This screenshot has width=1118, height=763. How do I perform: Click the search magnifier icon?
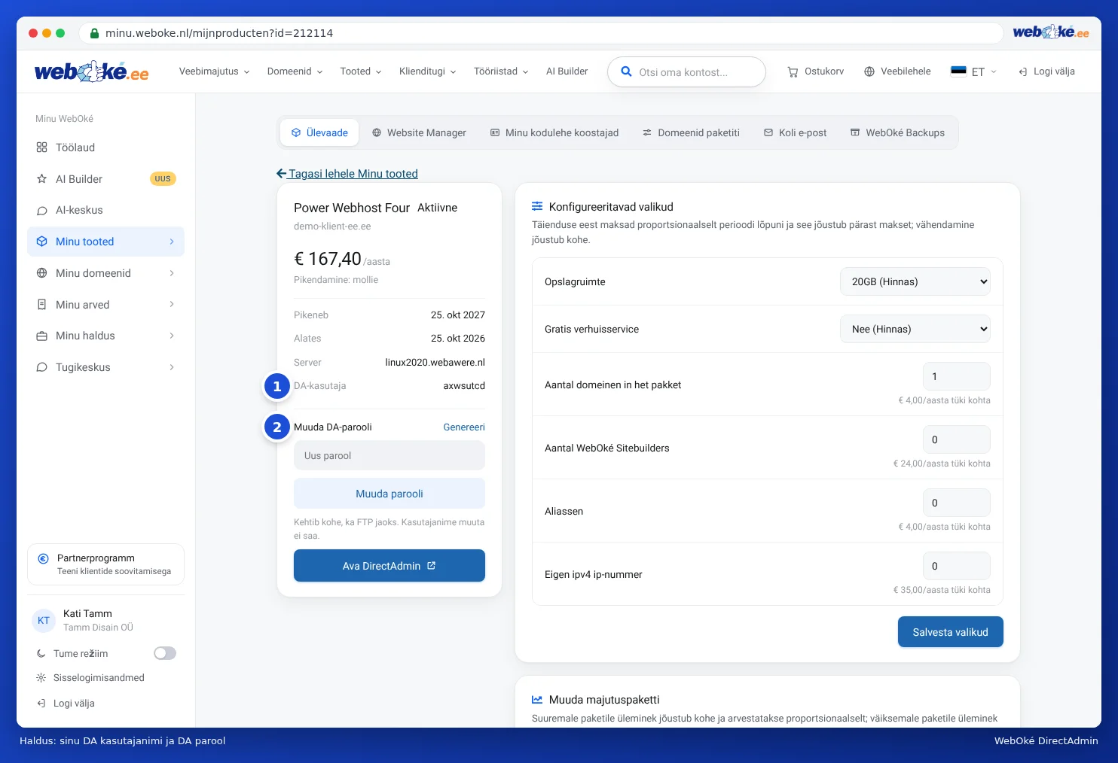626,71
